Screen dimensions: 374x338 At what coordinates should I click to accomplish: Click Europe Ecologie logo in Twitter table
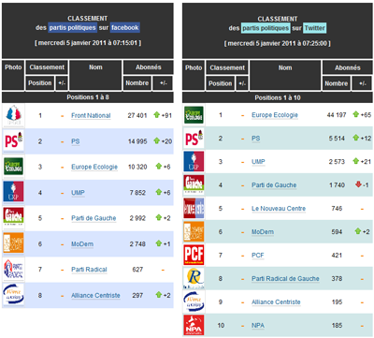tap(194, 115)
